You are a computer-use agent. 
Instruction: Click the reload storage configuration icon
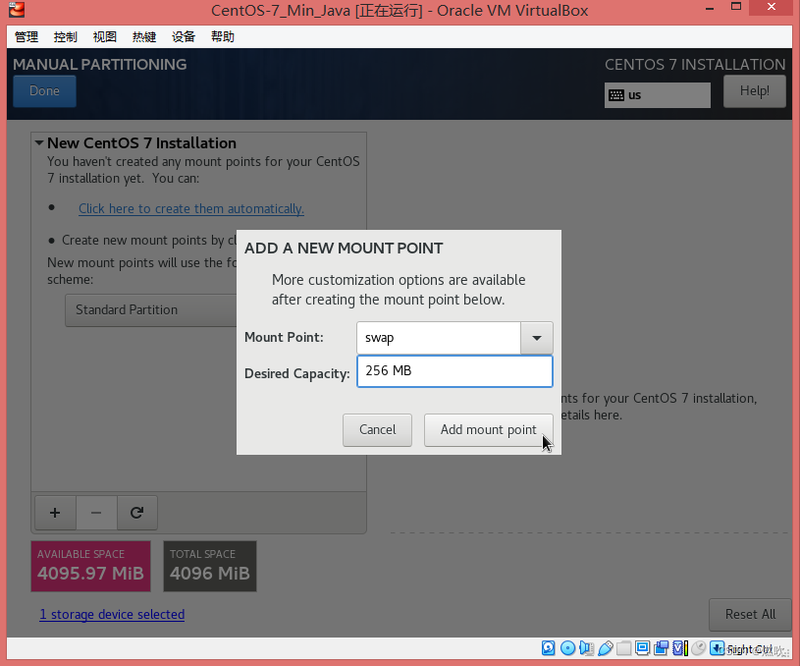click(136, 512)
